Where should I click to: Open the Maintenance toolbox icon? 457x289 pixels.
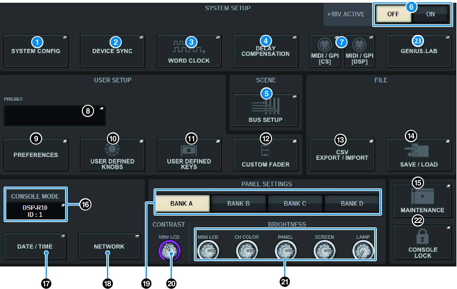click(422, 196)
